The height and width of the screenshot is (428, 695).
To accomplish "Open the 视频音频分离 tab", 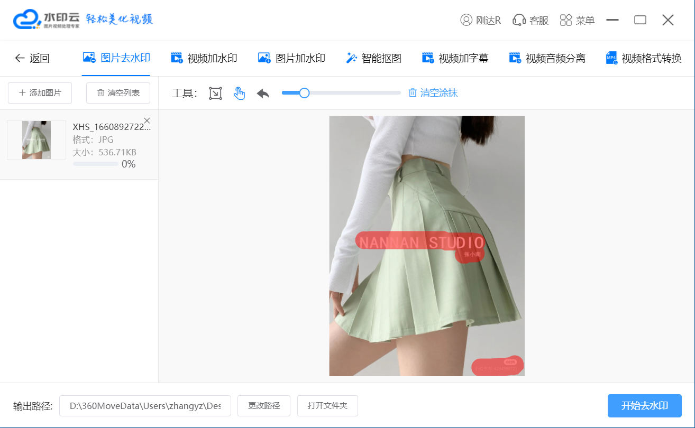I will 547,58.
